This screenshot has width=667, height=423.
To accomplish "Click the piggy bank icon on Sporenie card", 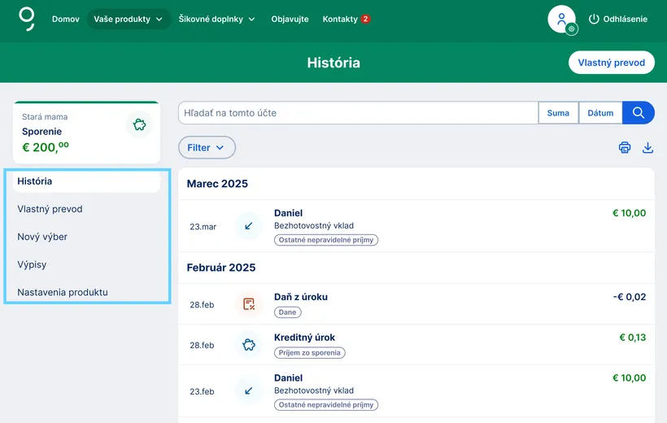I will pyautogui.click(x=140, y=124).
